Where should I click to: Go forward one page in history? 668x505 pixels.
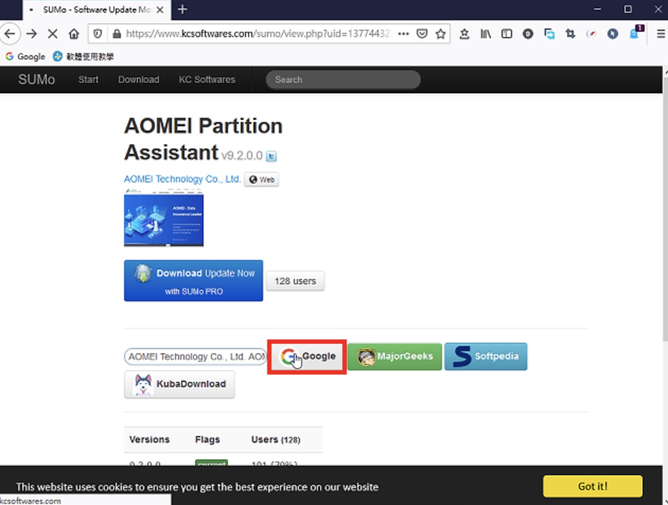click(x=32, y=34)
